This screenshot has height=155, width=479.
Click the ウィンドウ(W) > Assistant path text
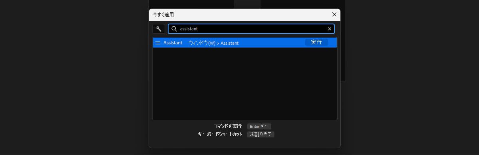213,43
